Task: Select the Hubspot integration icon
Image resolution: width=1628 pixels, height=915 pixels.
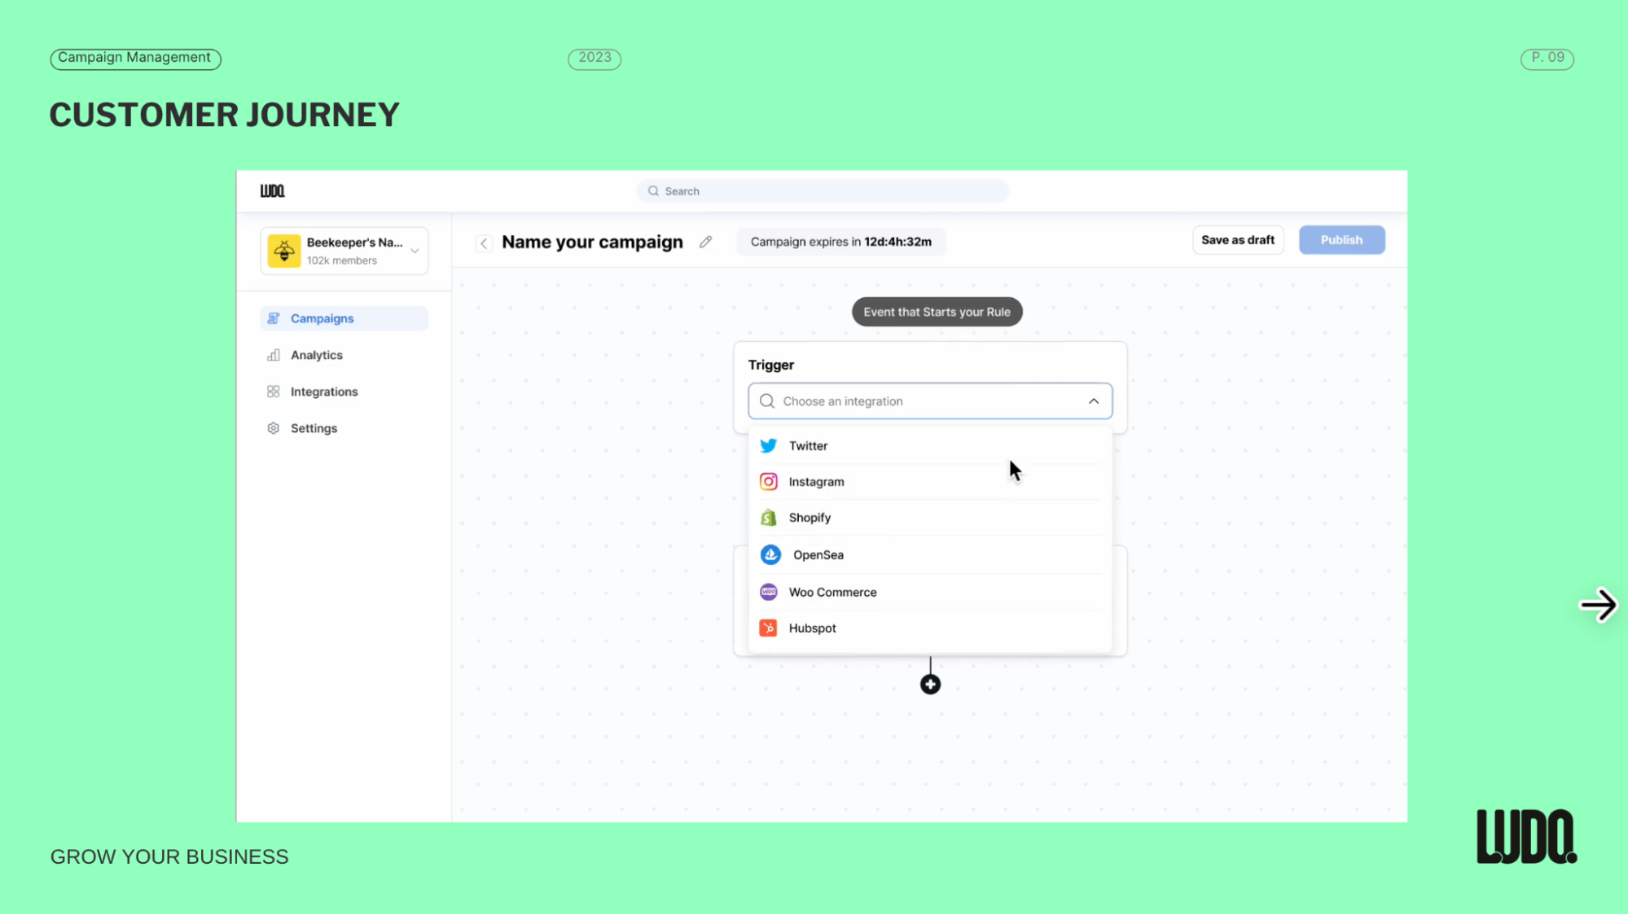Action: (x=768, y=628)
